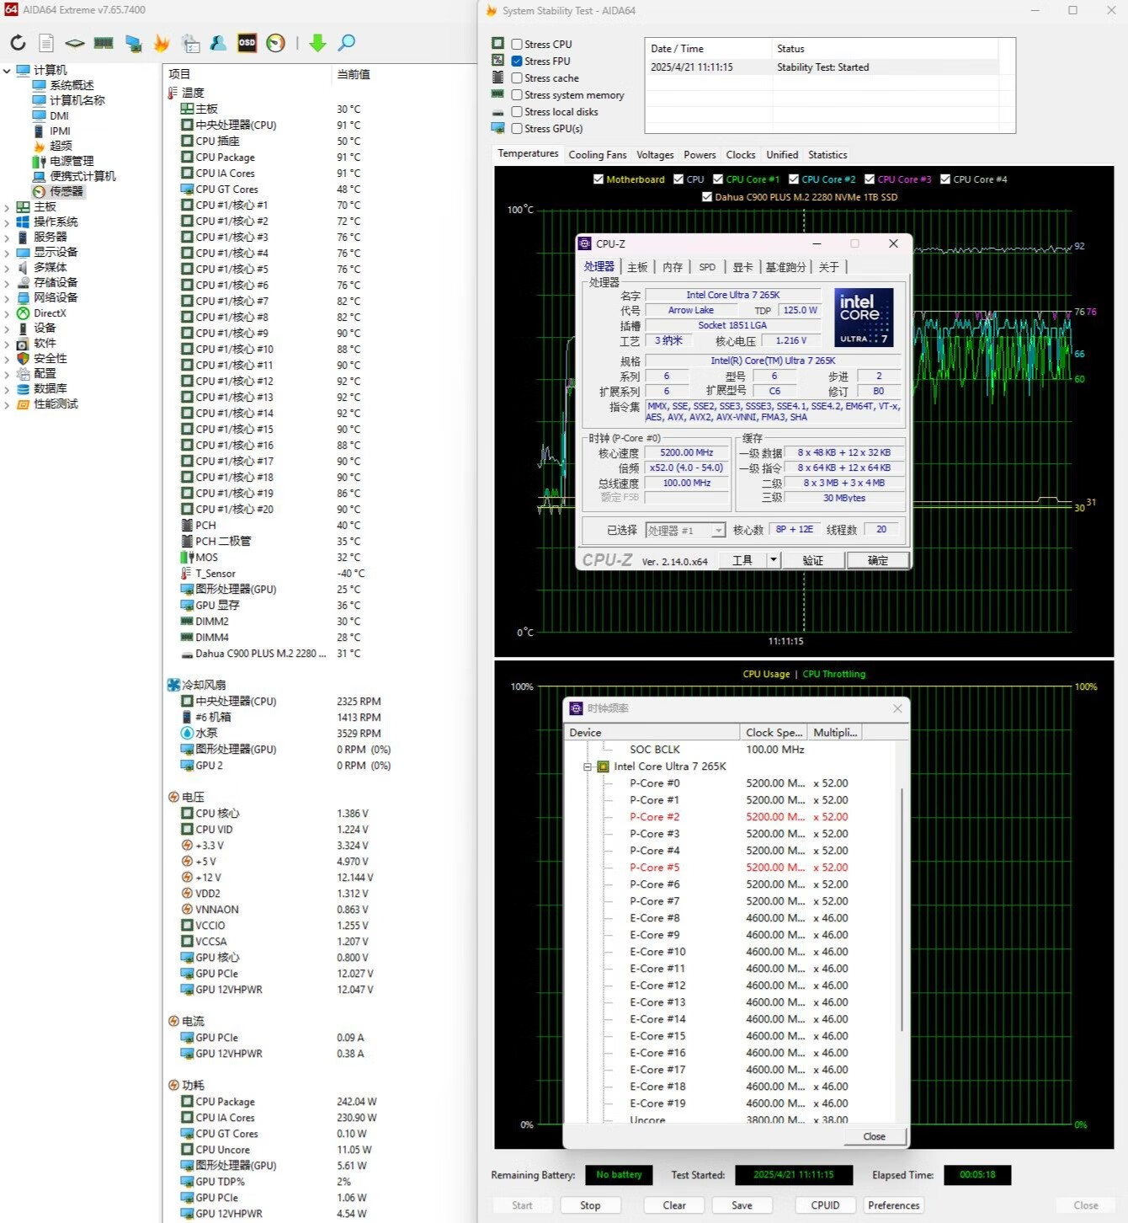
Task: Toggle Motherboard graph legend checkbox
Action: click(599, 179)
